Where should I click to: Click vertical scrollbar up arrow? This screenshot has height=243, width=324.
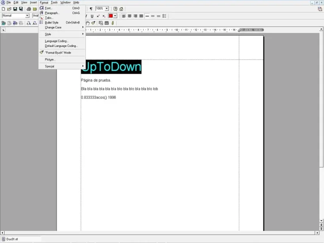pyautogui.click(x=321, y=29)
